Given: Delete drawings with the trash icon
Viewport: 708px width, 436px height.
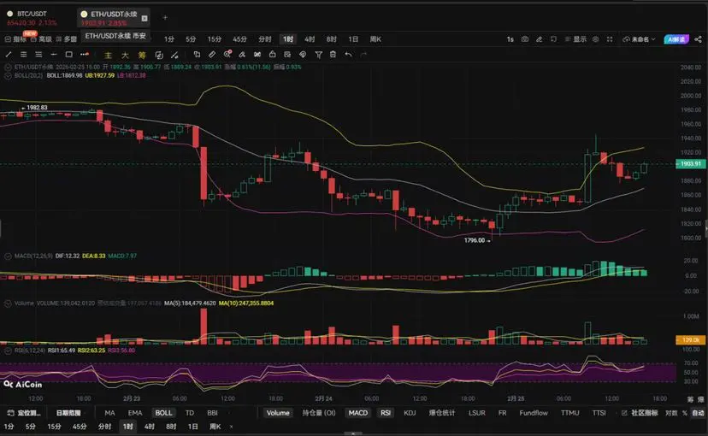Looking at the screenshot, I should [x=333, y=55].
